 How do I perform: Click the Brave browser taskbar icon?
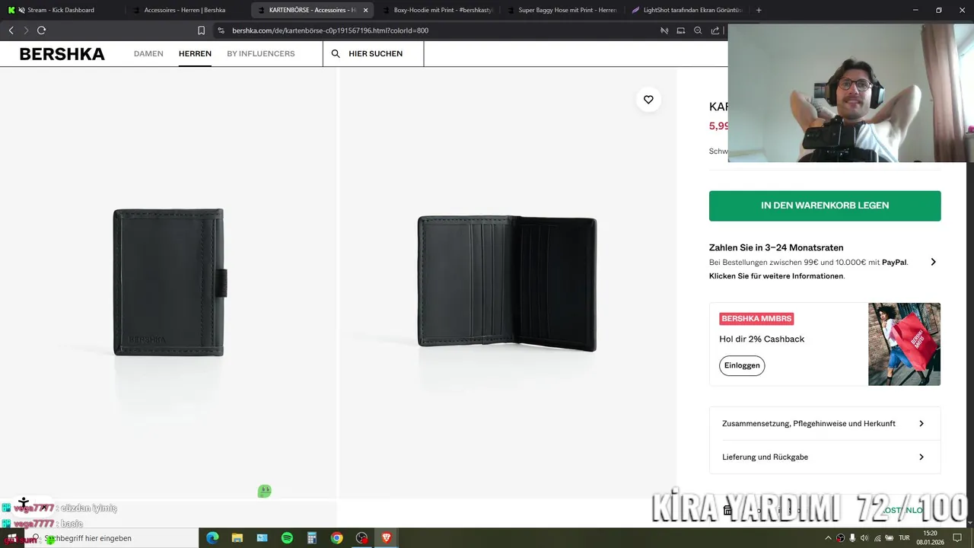pos(386,538)
